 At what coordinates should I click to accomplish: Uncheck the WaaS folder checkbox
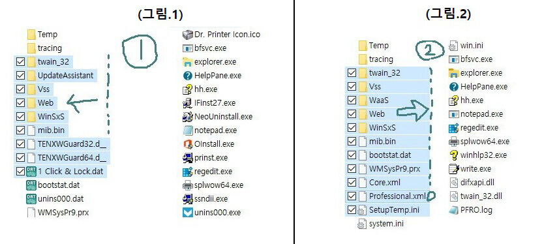coord(352,100)
